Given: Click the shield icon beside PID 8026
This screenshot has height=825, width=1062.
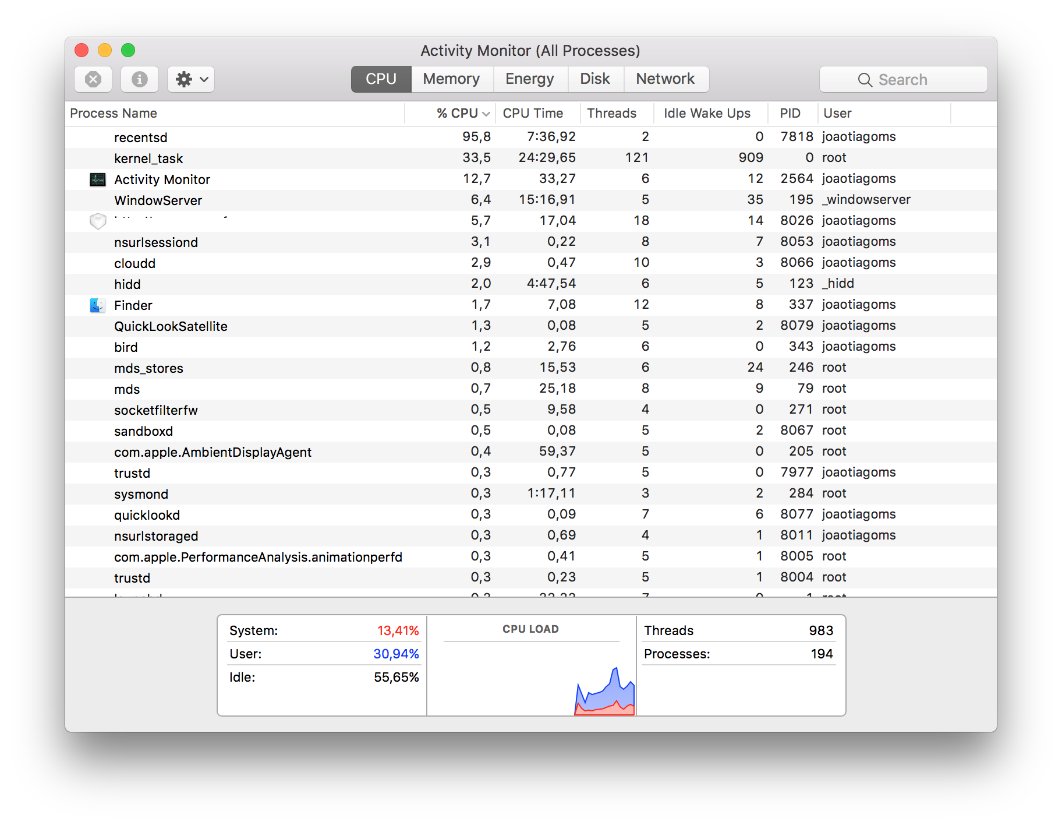Looking at the screenshot, I should click(98, 221).
